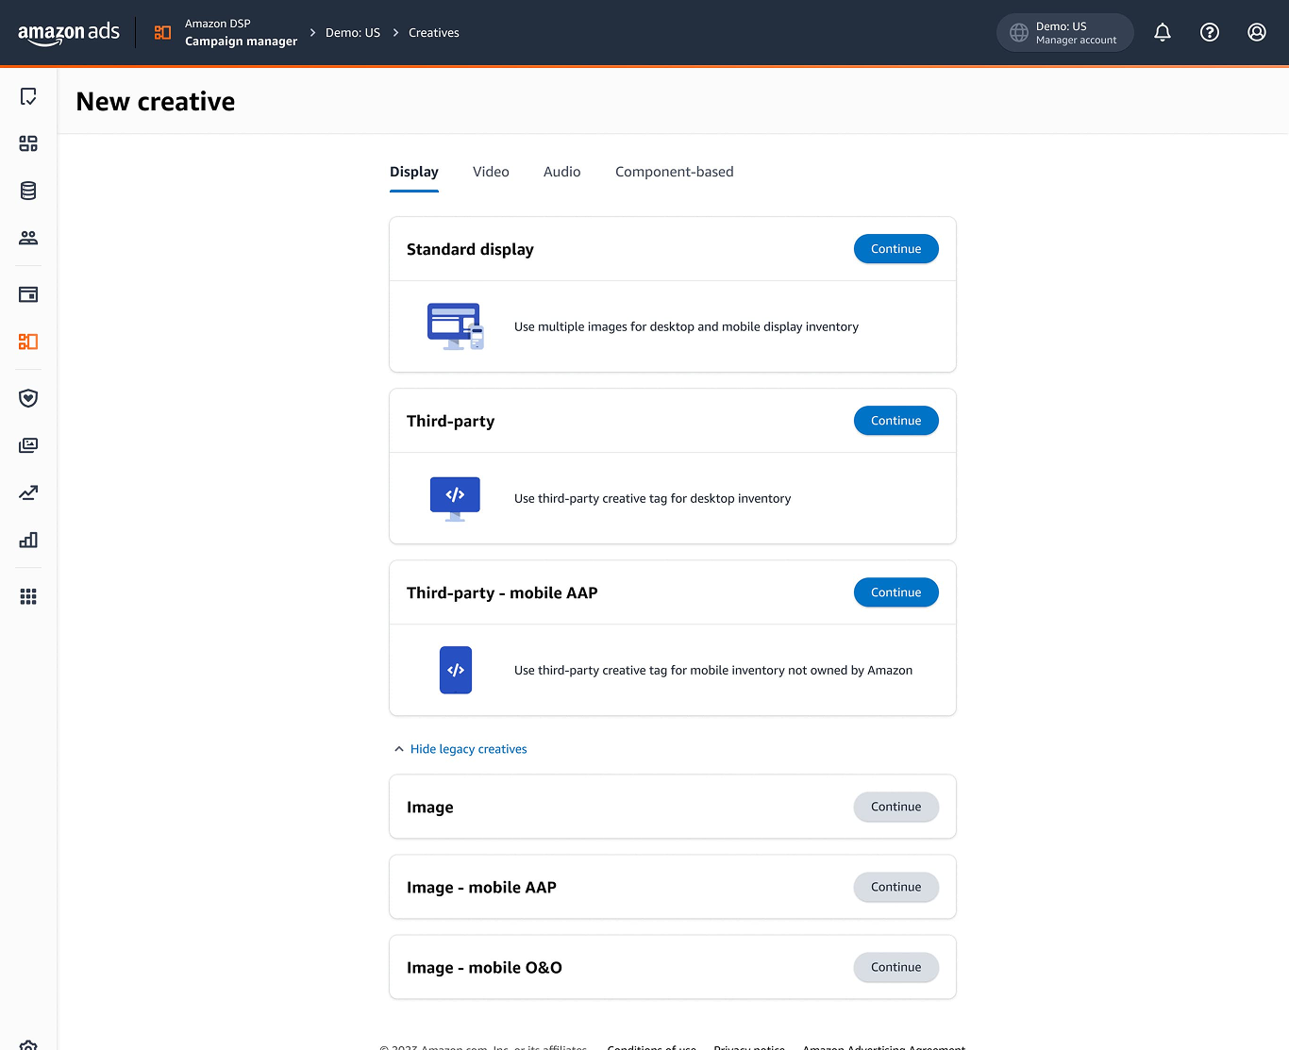Viewport: 1289px width, 1050px height.
Task: Open the apps grid icon at sidebar bottom
Action: [27, 596]
